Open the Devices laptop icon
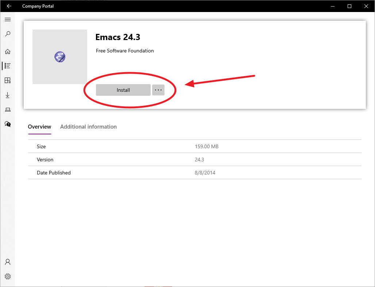Screen dimensions: 375x287 (8, 110)
